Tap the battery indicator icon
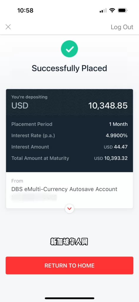 (x=123, y=10)
